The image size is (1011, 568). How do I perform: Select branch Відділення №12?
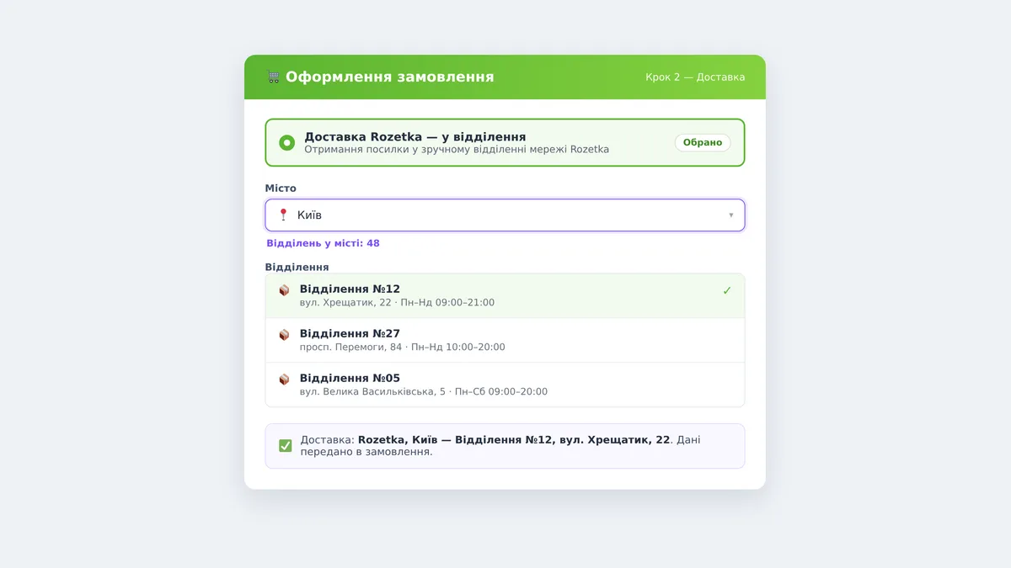[505, 295]
